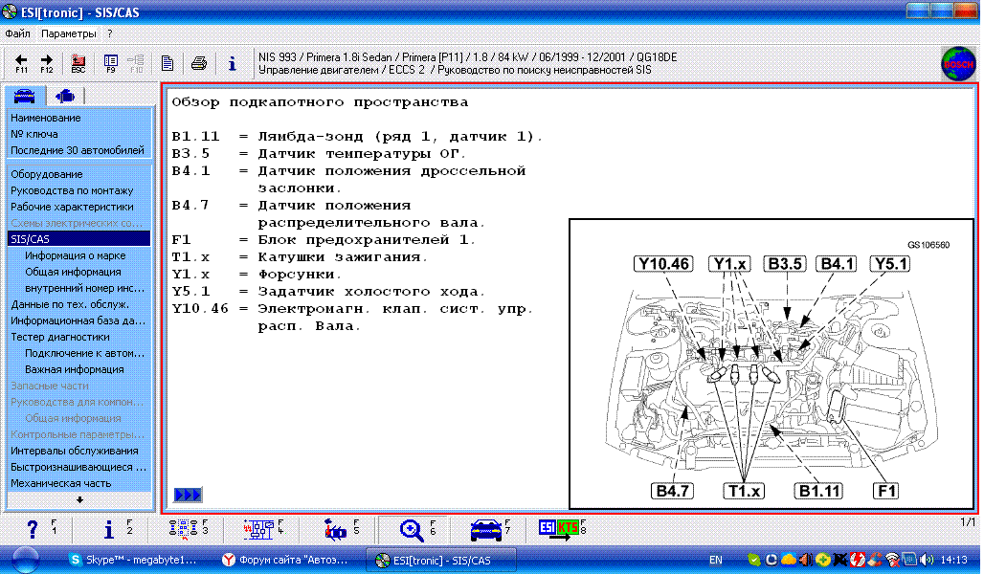The image size is (984, 574).
Task: Open Рабочие характеристики section
Action: (72, 207)
